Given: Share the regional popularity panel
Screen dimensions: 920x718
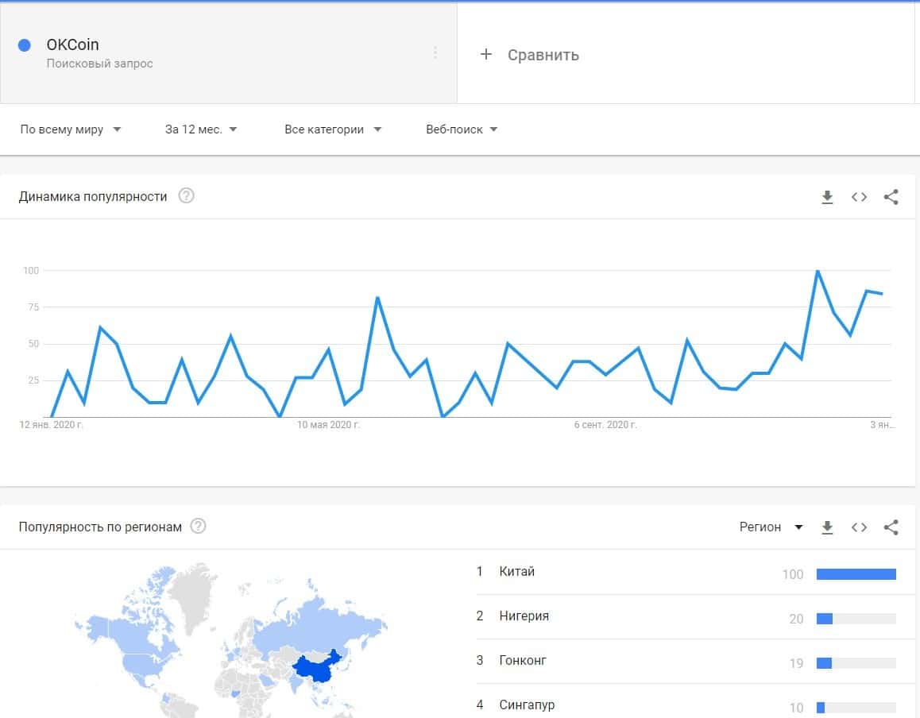Looking at the screenshot, I should click(891, 527).
